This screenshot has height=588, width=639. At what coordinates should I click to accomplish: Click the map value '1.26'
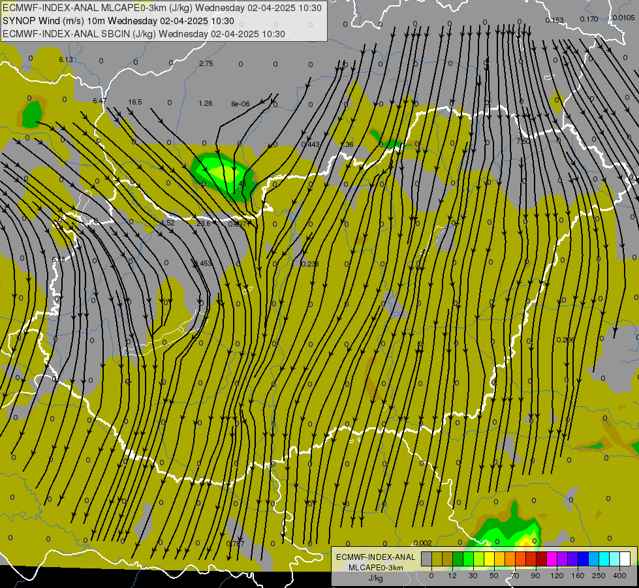coord(206,104)
